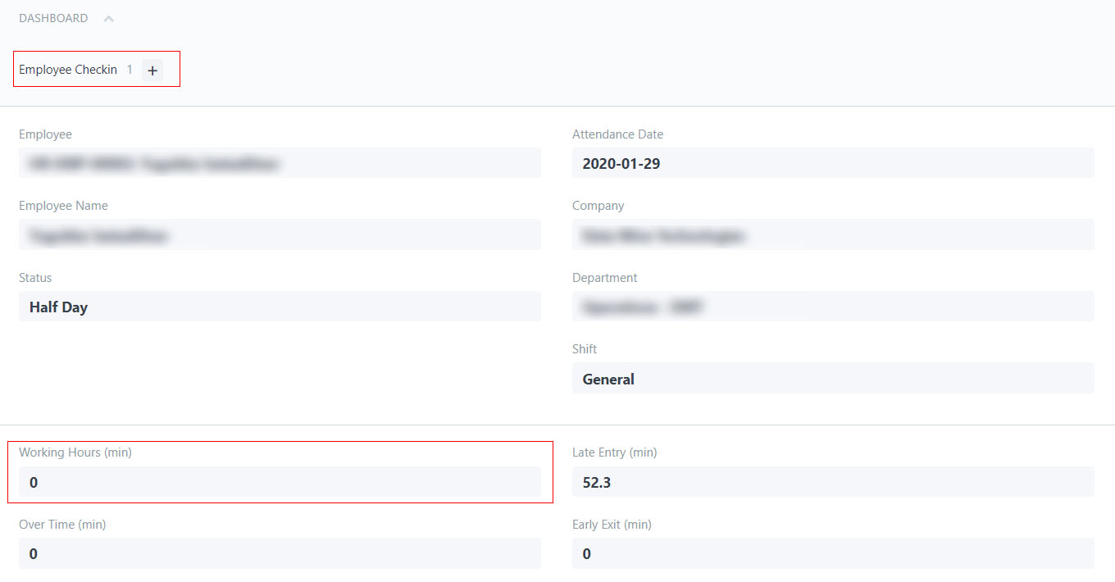Viewport: 1115px width, 582px height.
Task: Click the Working Hours (min) label
Action: pyautogui.click(x=75, y=452)
